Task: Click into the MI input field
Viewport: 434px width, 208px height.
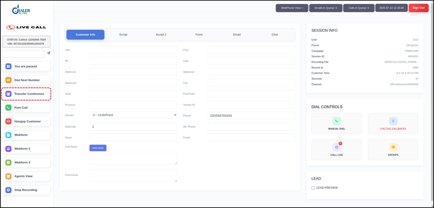Action: 133,61
